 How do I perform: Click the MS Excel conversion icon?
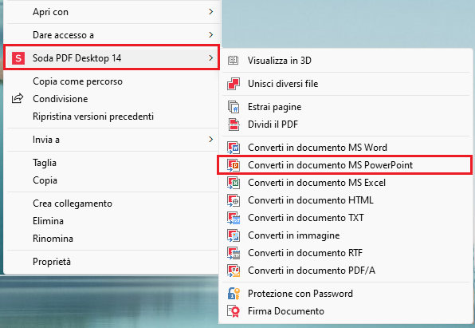[x=234, y=183]
